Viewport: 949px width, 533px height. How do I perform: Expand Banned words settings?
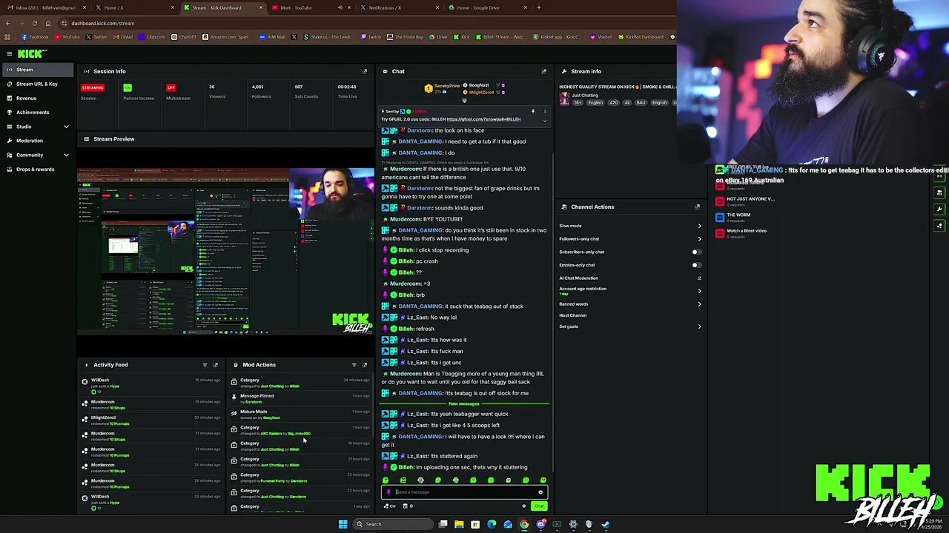coord(699,304)
